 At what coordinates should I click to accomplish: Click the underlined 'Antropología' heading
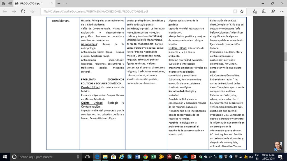click(89, 44)
